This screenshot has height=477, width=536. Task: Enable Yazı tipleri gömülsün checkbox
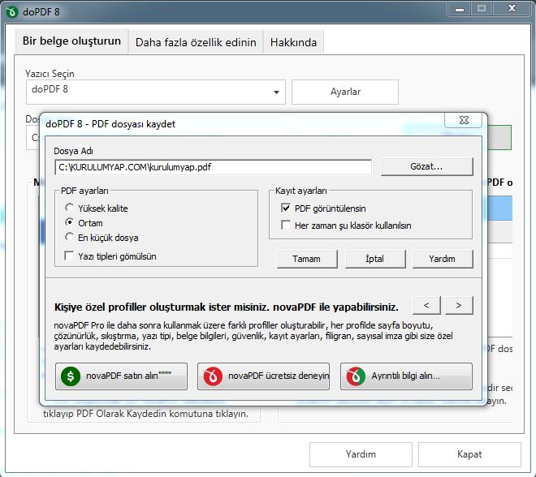(x=69, y=256)
